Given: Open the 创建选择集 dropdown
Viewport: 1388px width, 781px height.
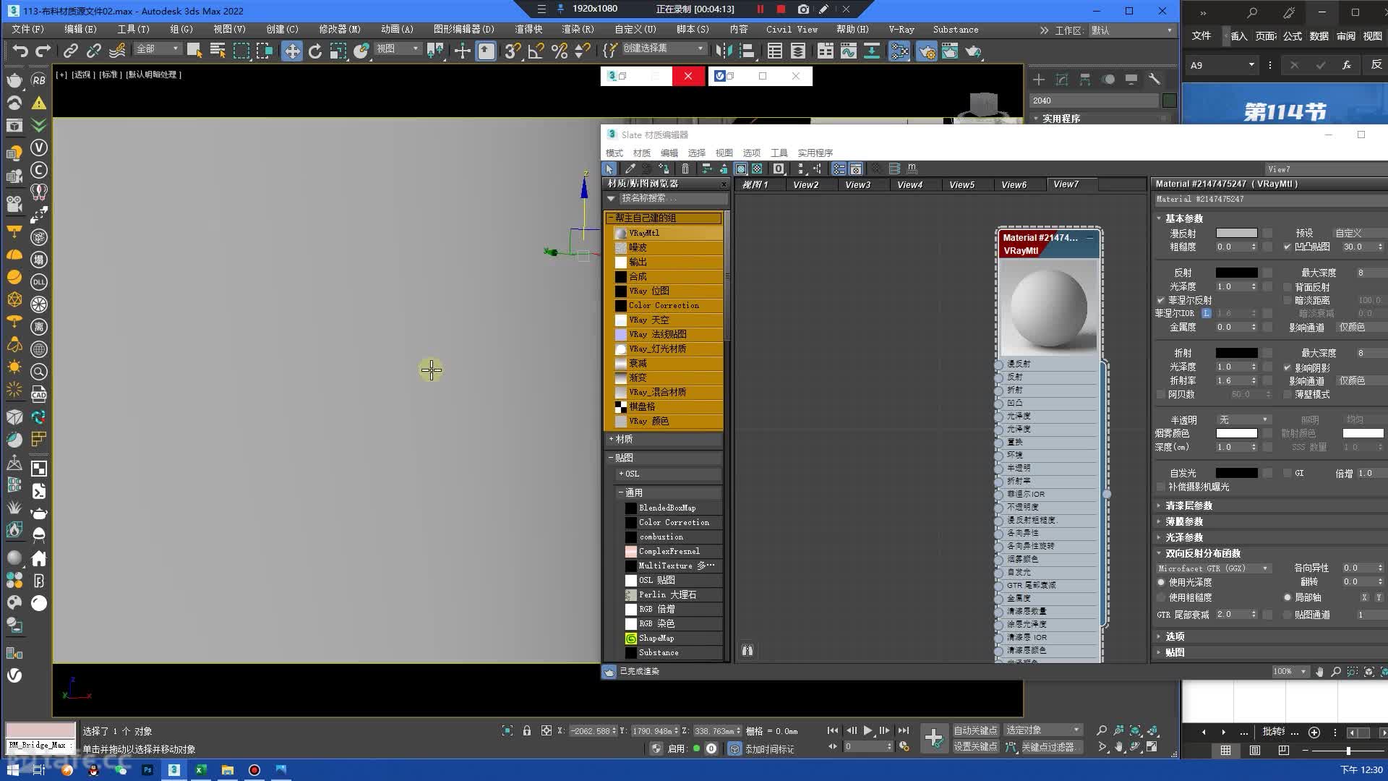Looking at the screenshot, I should click(663, 48).
